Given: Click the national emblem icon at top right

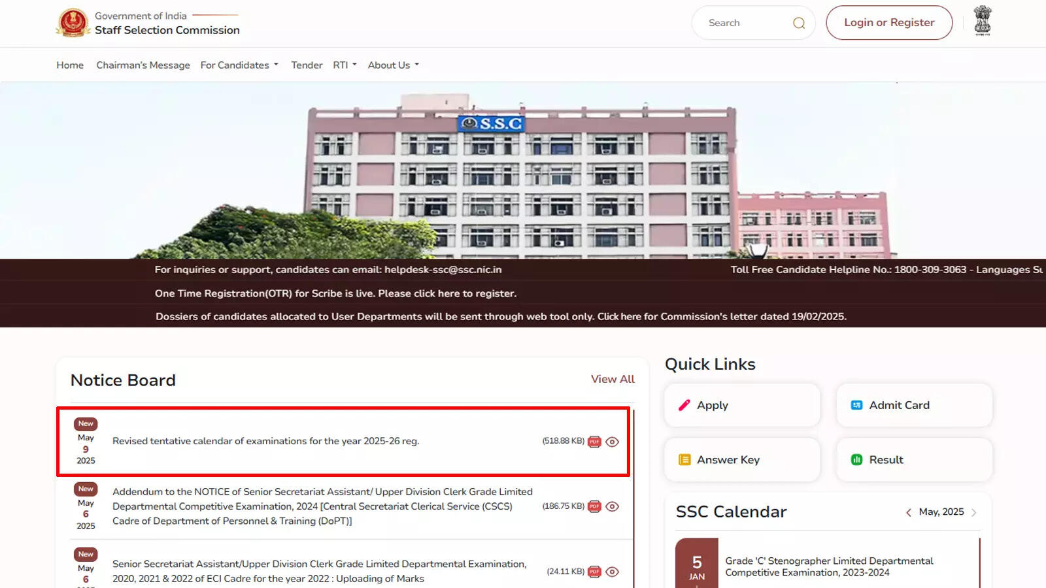Looking at the screenshot, I should point(982,21).
